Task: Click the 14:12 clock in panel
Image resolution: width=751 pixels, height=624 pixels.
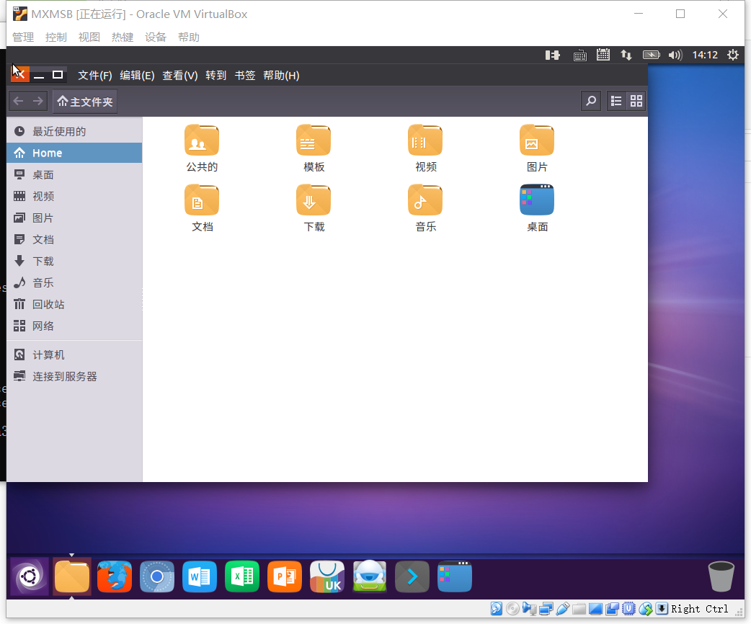Action: pyautogui.click(x=705, y=55)
